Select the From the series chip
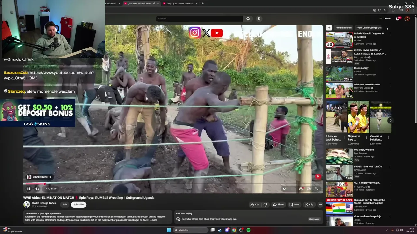 pos(343,28)
